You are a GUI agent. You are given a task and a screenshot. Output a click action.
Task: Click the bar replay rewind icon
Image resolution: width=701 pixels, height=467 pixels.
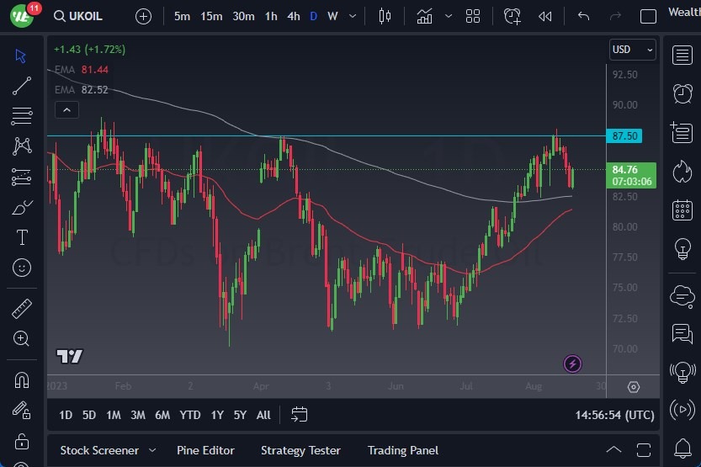tap(545, 16)
